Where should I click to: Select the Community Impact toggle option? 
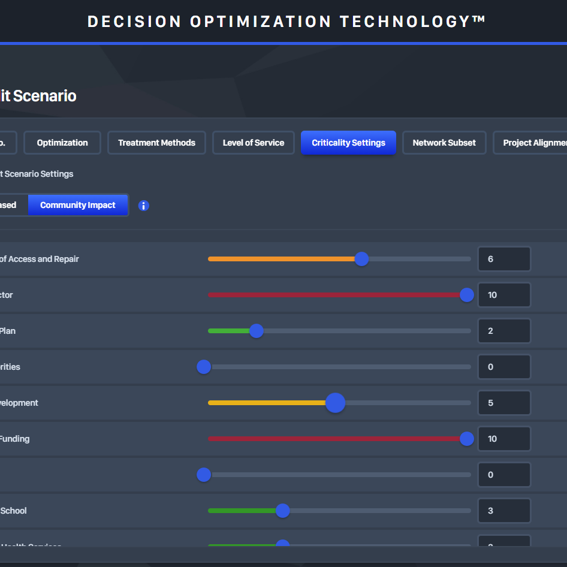[x=78, y=205]
